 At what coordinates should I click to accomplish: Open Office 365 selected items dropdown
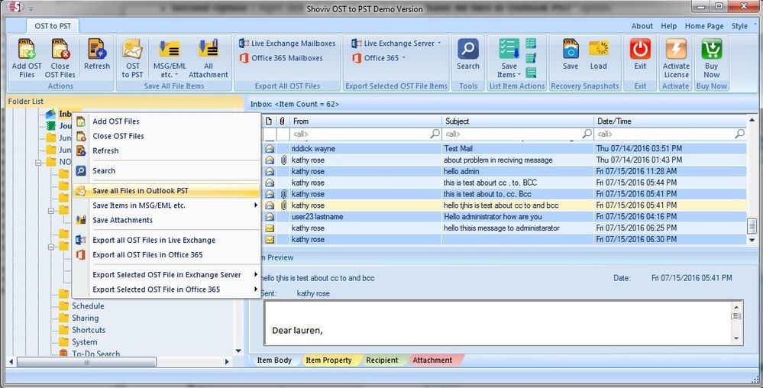click(379, 58)
